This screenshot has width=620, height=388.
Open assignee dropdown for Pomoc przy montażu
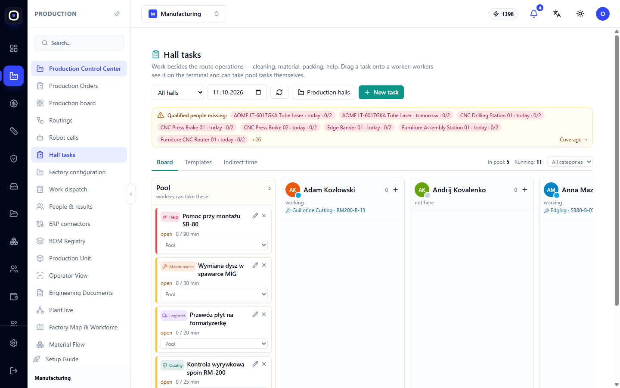click(x=214, y=245)
